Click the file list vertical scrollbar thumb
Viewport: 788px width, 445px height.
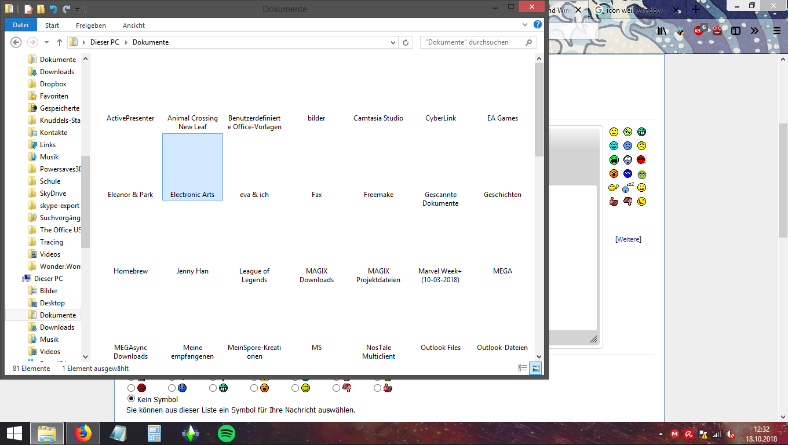[539, 110]
